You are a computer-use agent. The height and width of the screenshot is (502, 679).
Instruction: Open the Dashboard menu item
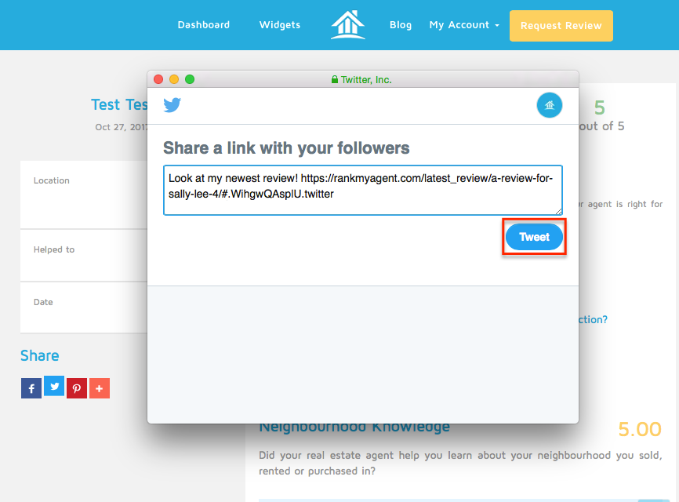pyautogui.click(x=204, y=24)
